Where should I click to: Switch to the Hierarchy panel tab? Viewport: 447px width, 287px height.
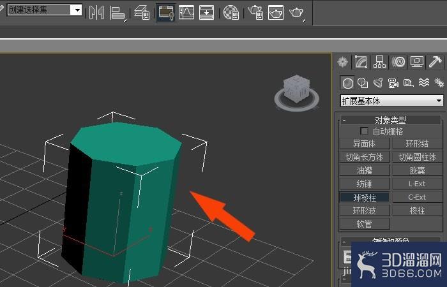(379, 62)
